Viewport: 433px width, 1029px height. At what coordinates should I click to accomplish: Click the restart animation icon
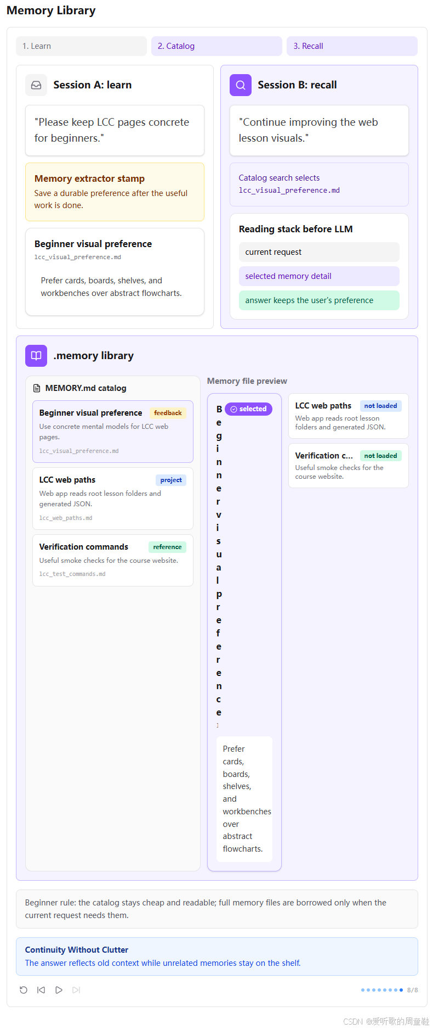tap(24, 990)
